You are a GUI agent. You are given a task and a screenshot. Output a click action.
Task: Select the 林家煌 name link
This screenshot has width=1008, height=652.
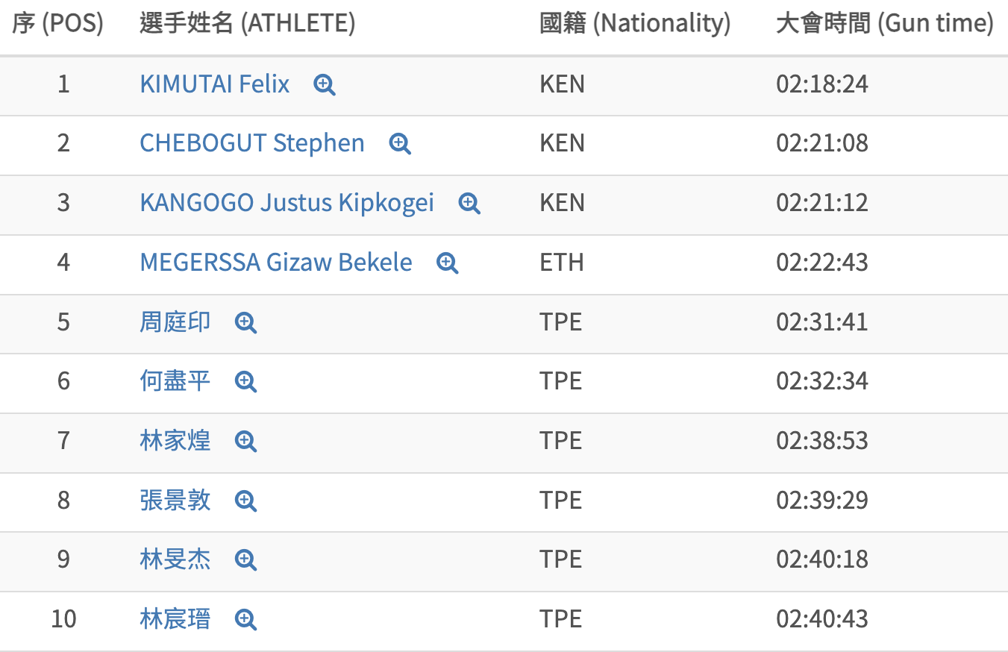[x=175, y=440]
